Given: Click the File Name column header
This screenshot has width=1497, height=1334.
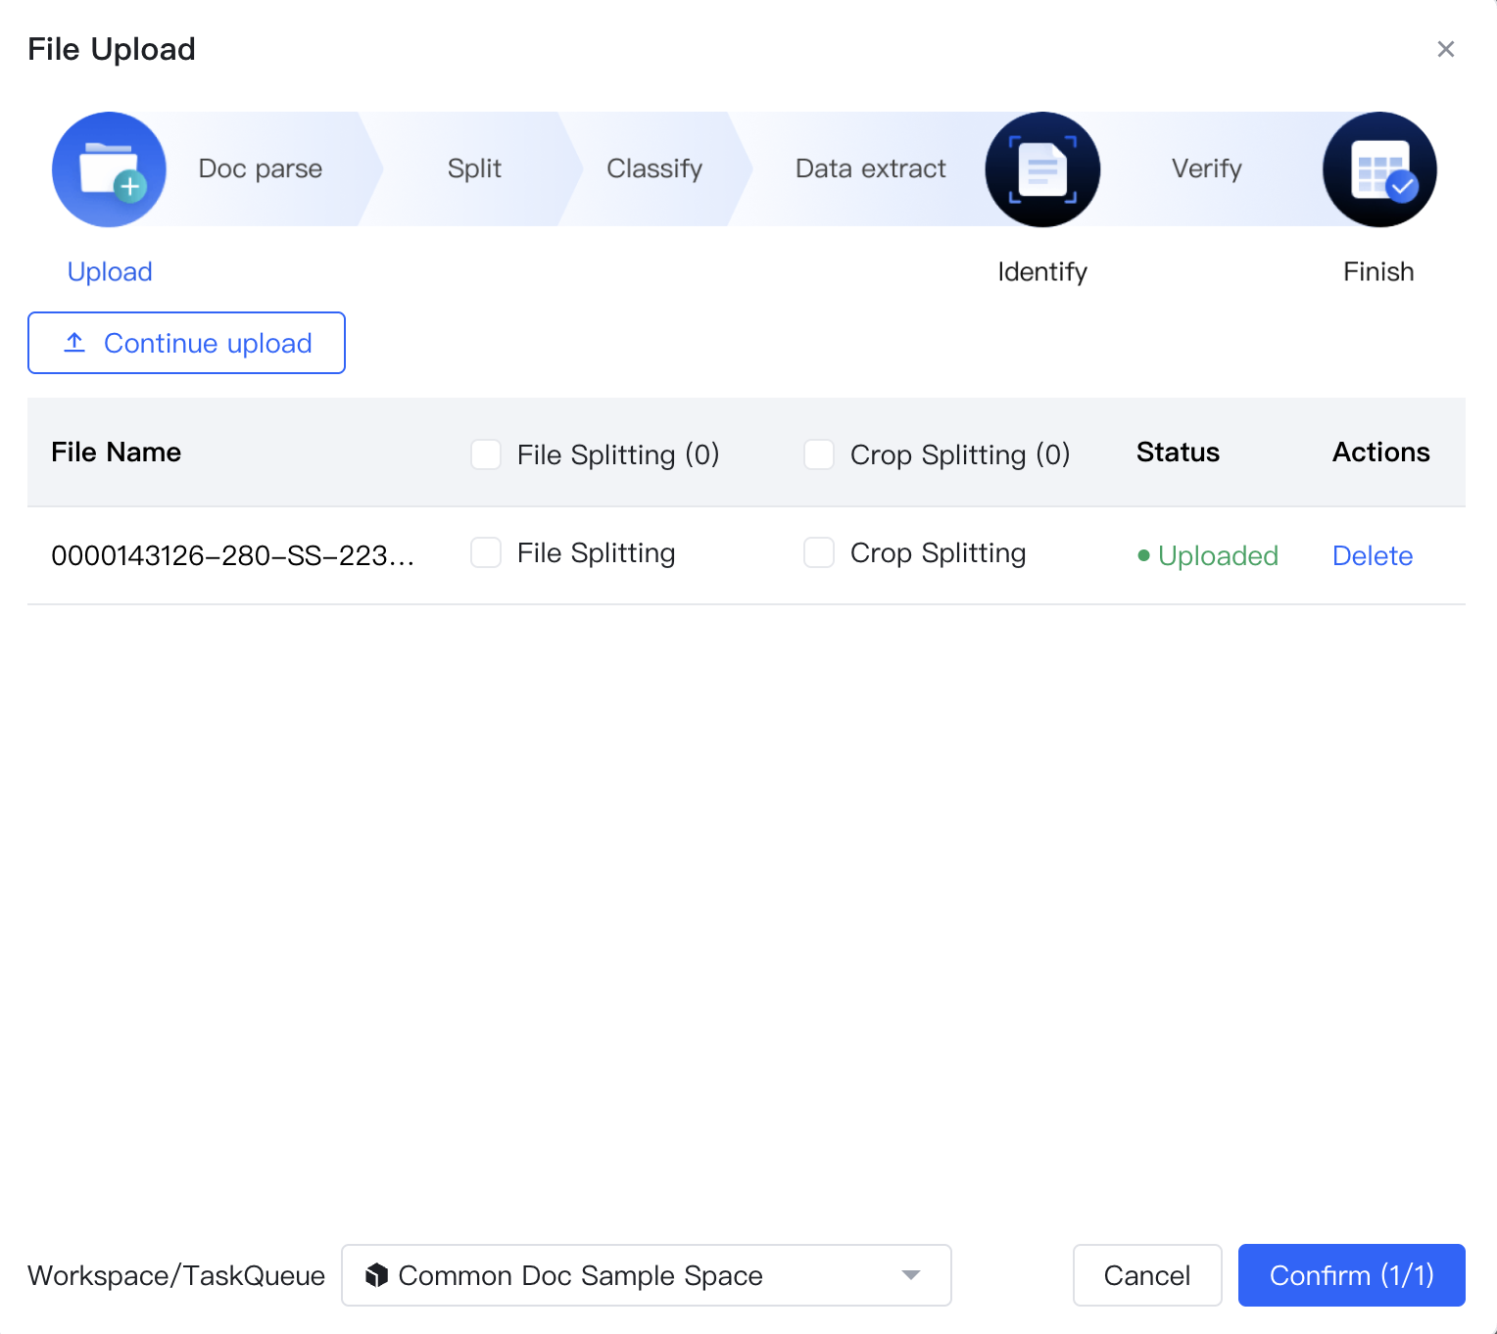Looking at the screenshot, I should point(117,452).
